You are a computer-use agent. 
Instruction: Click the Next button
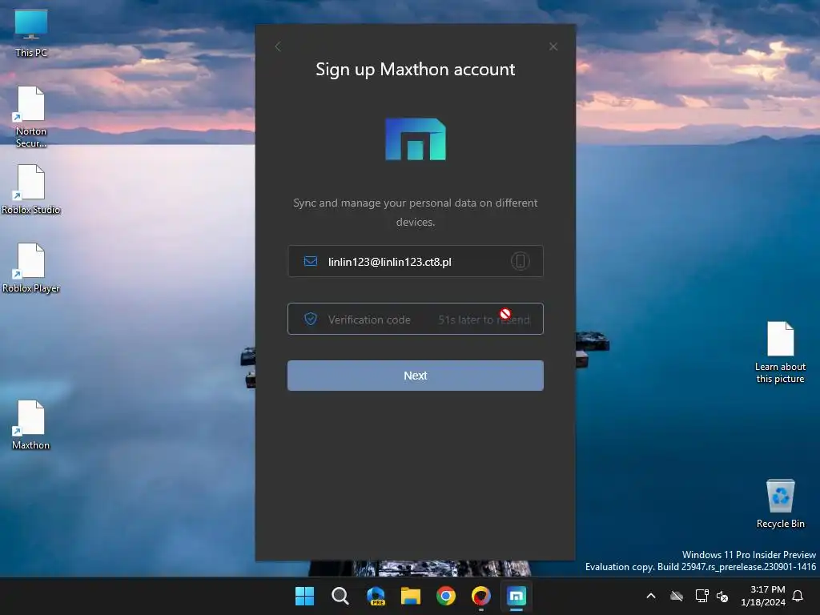[x=416, y=376]
